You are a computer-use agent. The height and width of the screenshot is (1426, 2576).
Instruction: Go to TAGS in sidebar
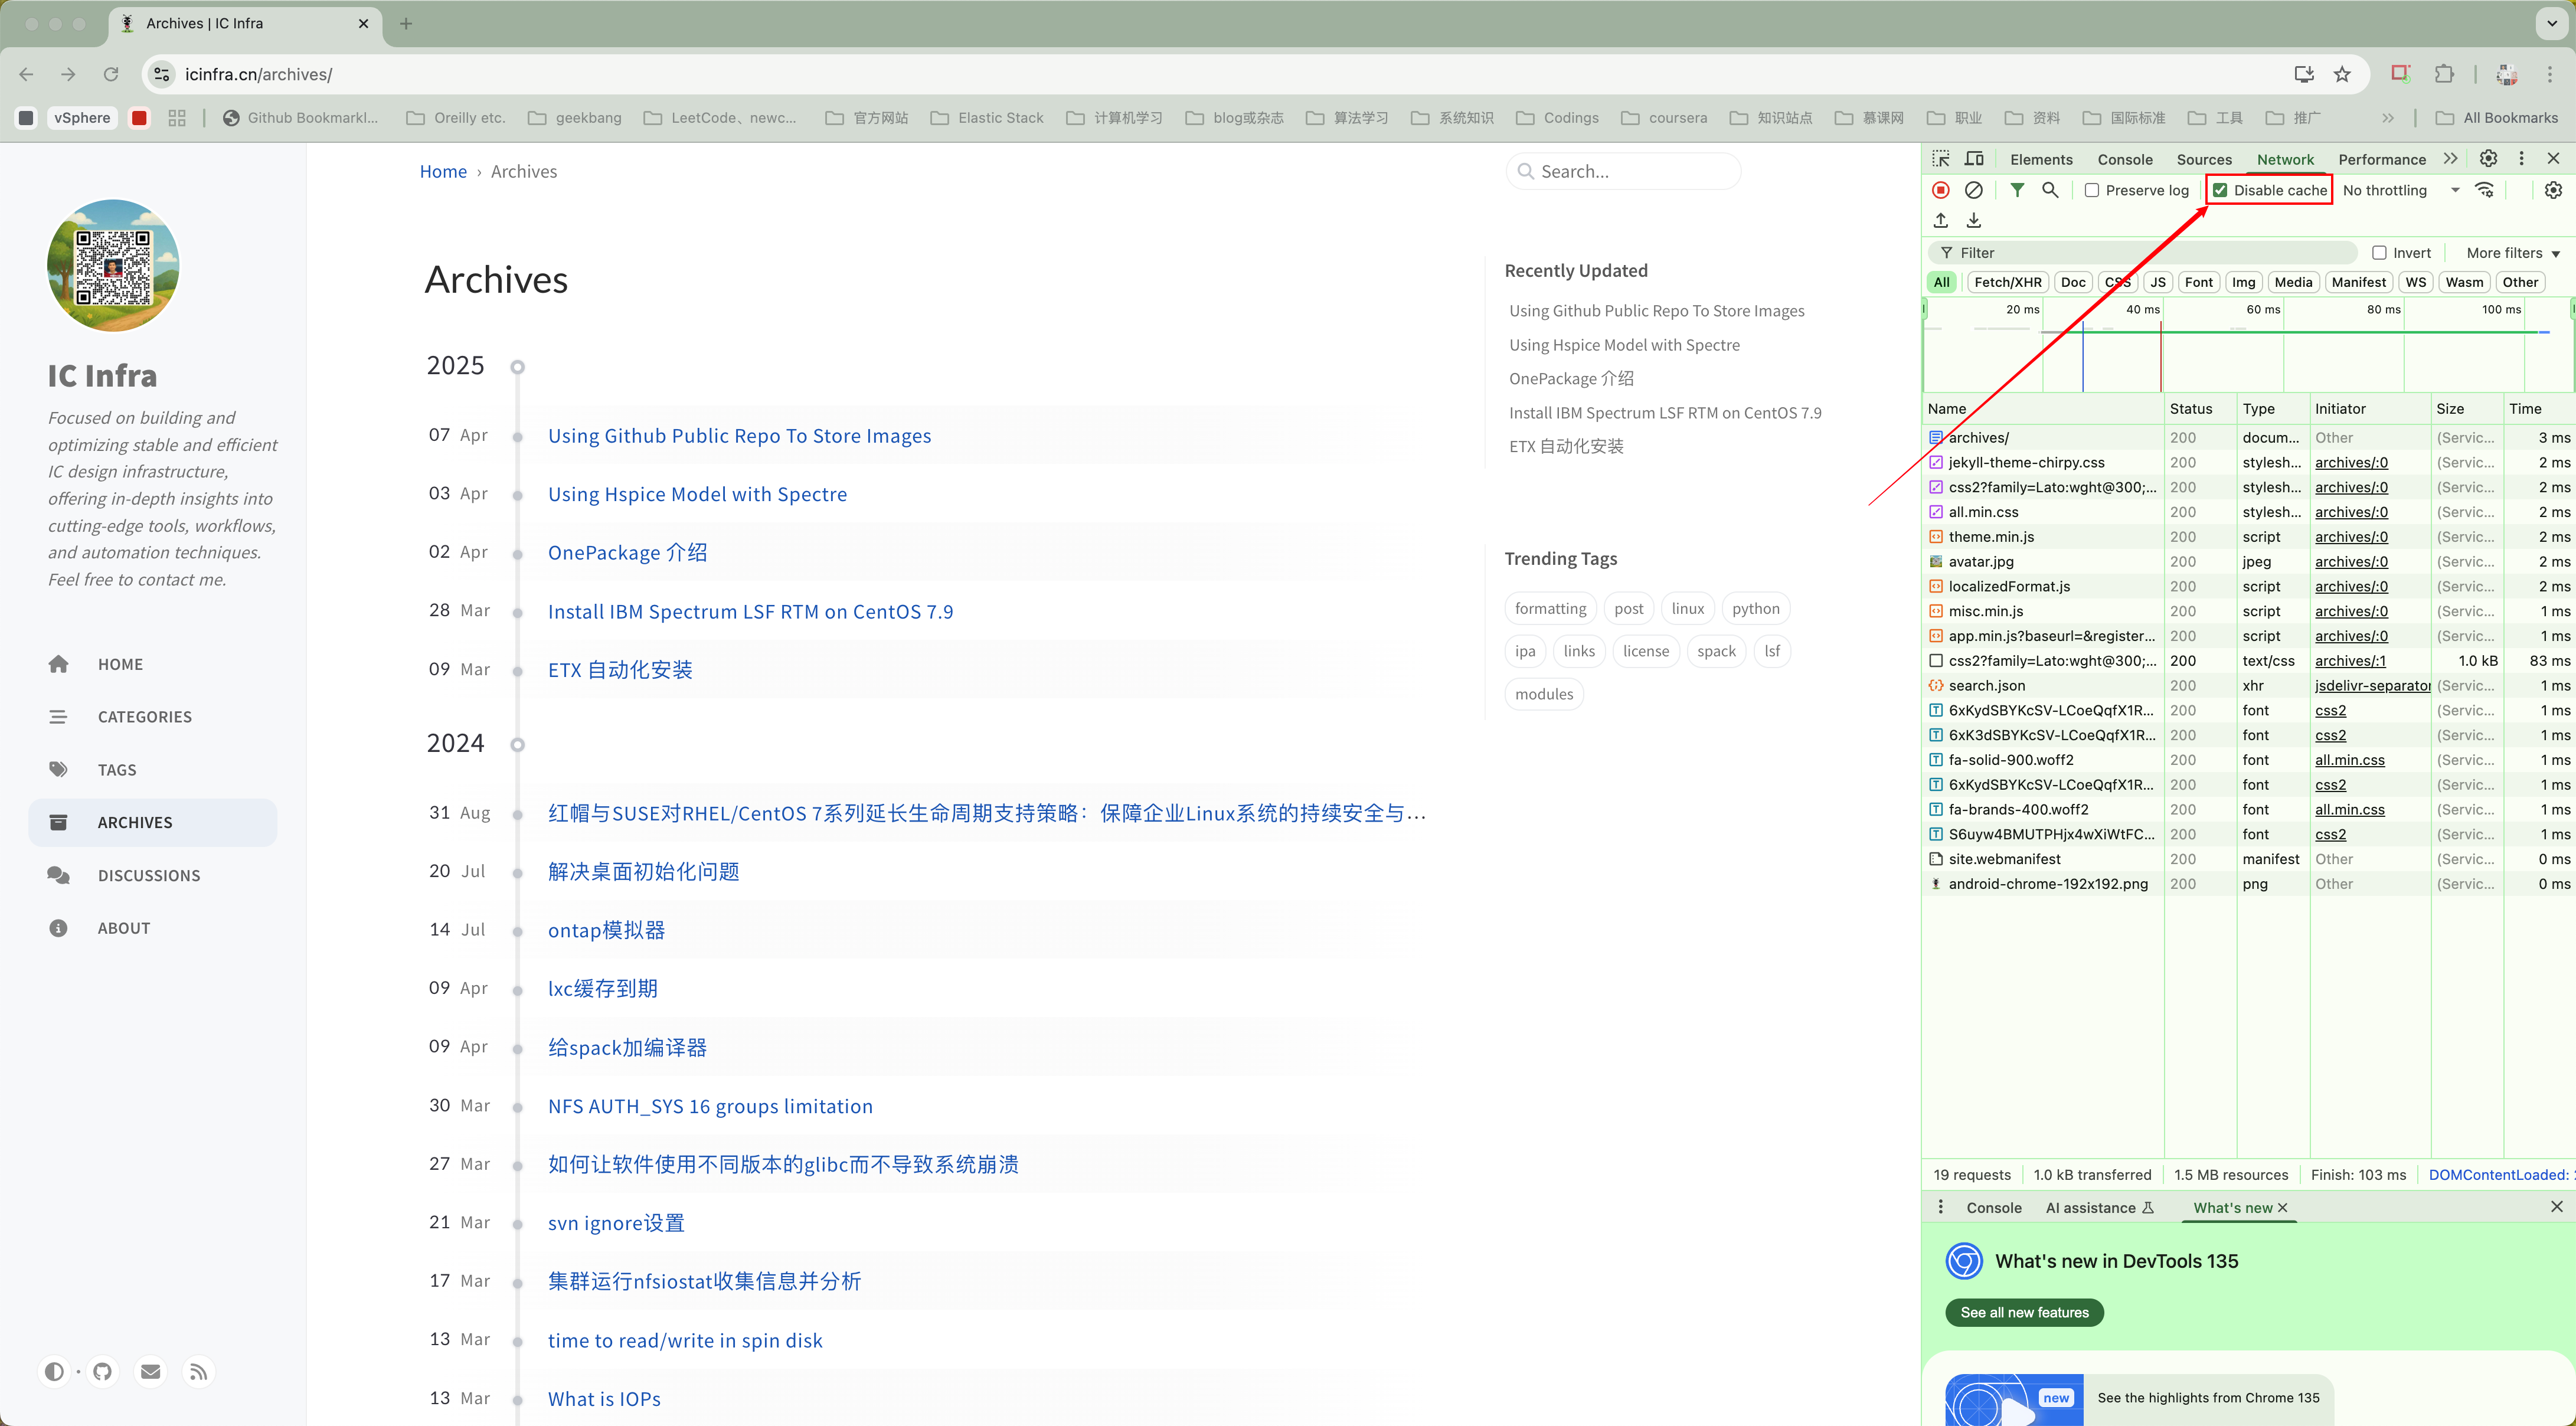[x=153, y=770]
